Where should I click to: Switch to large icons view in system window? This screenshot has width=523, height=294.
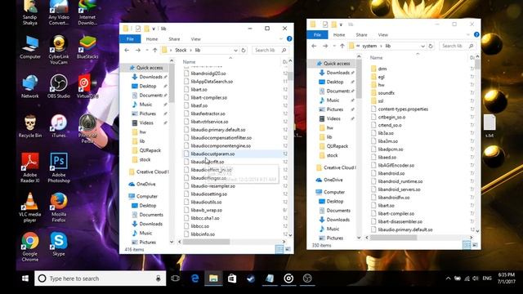coord(475,245)
